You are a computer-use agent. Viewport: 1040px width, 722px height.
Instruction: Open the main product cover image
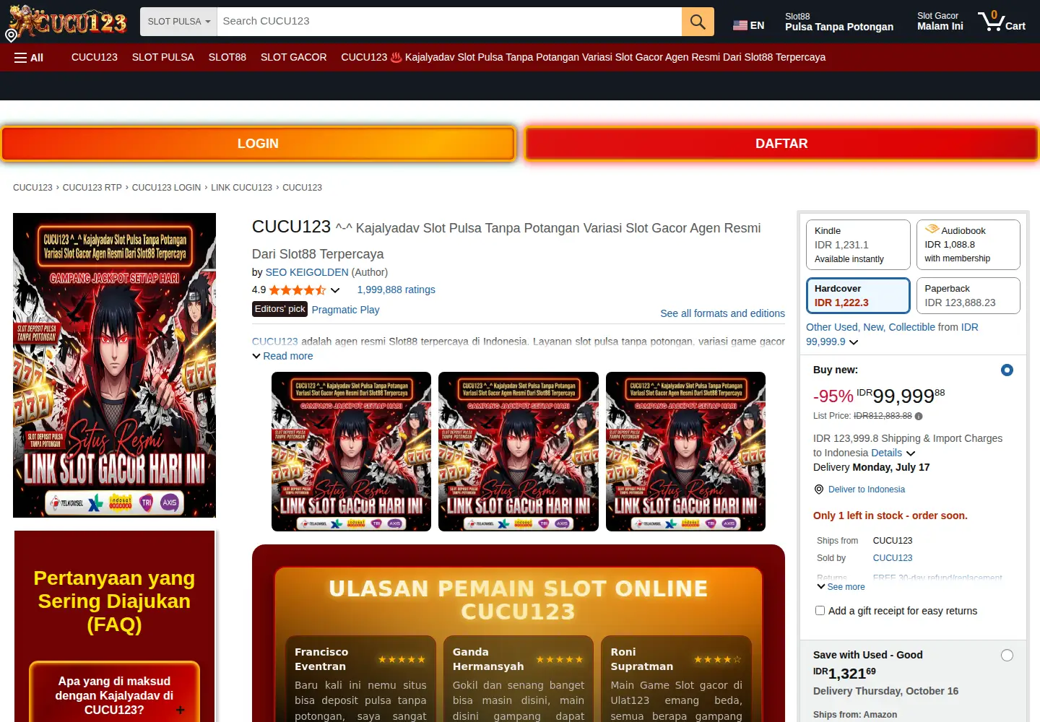(114, 365)
